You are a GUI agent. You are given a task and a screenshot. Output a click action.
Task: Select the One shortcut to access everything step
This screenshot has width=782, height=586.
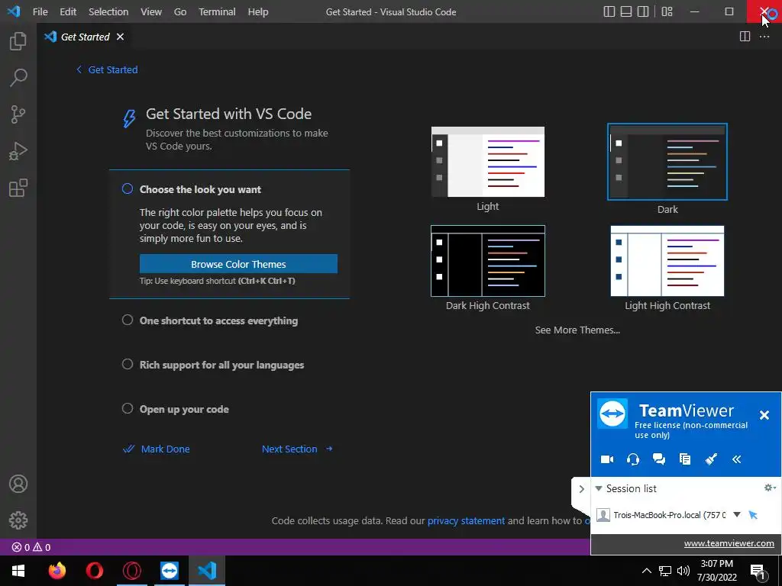[x=218, y=320]
